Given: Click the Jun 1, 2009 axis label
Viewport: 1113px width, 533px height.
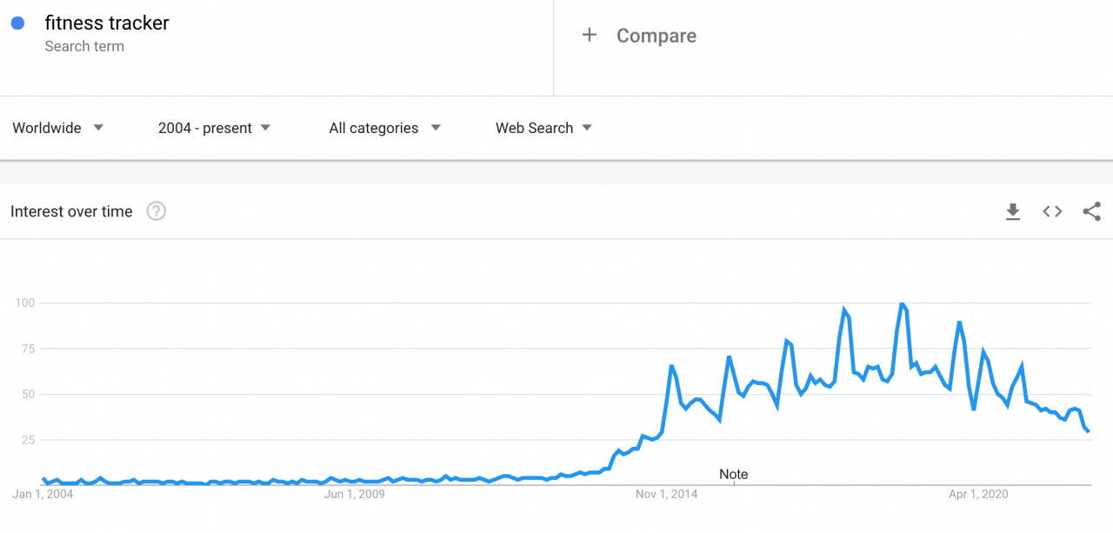Looking at the screenshot, I should (354, 495).
